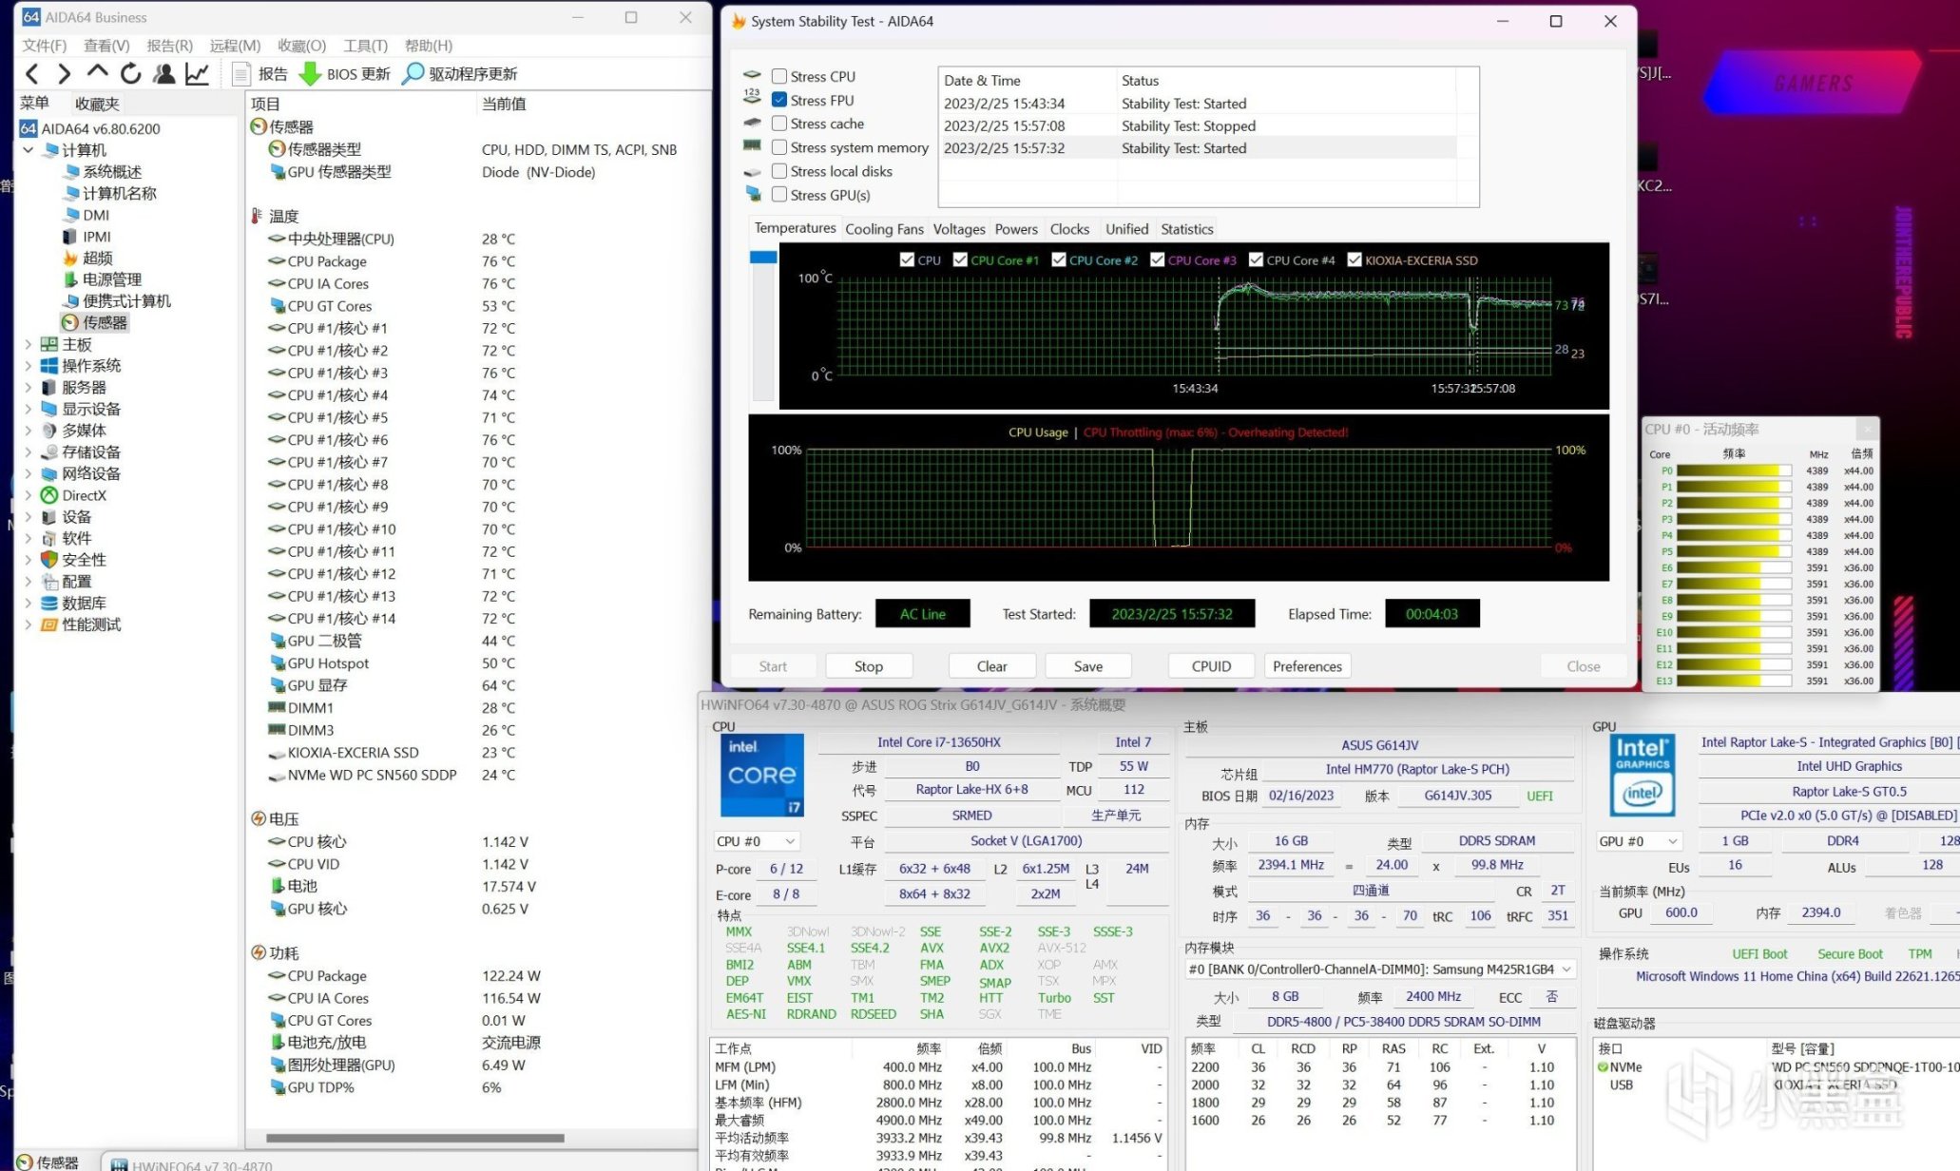Open the 工具(T) menu
The width and height of the screenshot is (1960, 1171).
[x=365, y=46]
